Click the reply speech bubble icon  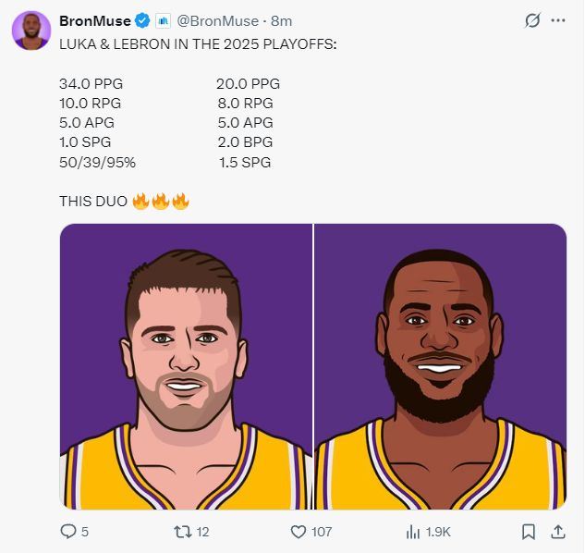pyautogui.click(x=67, y=532)
